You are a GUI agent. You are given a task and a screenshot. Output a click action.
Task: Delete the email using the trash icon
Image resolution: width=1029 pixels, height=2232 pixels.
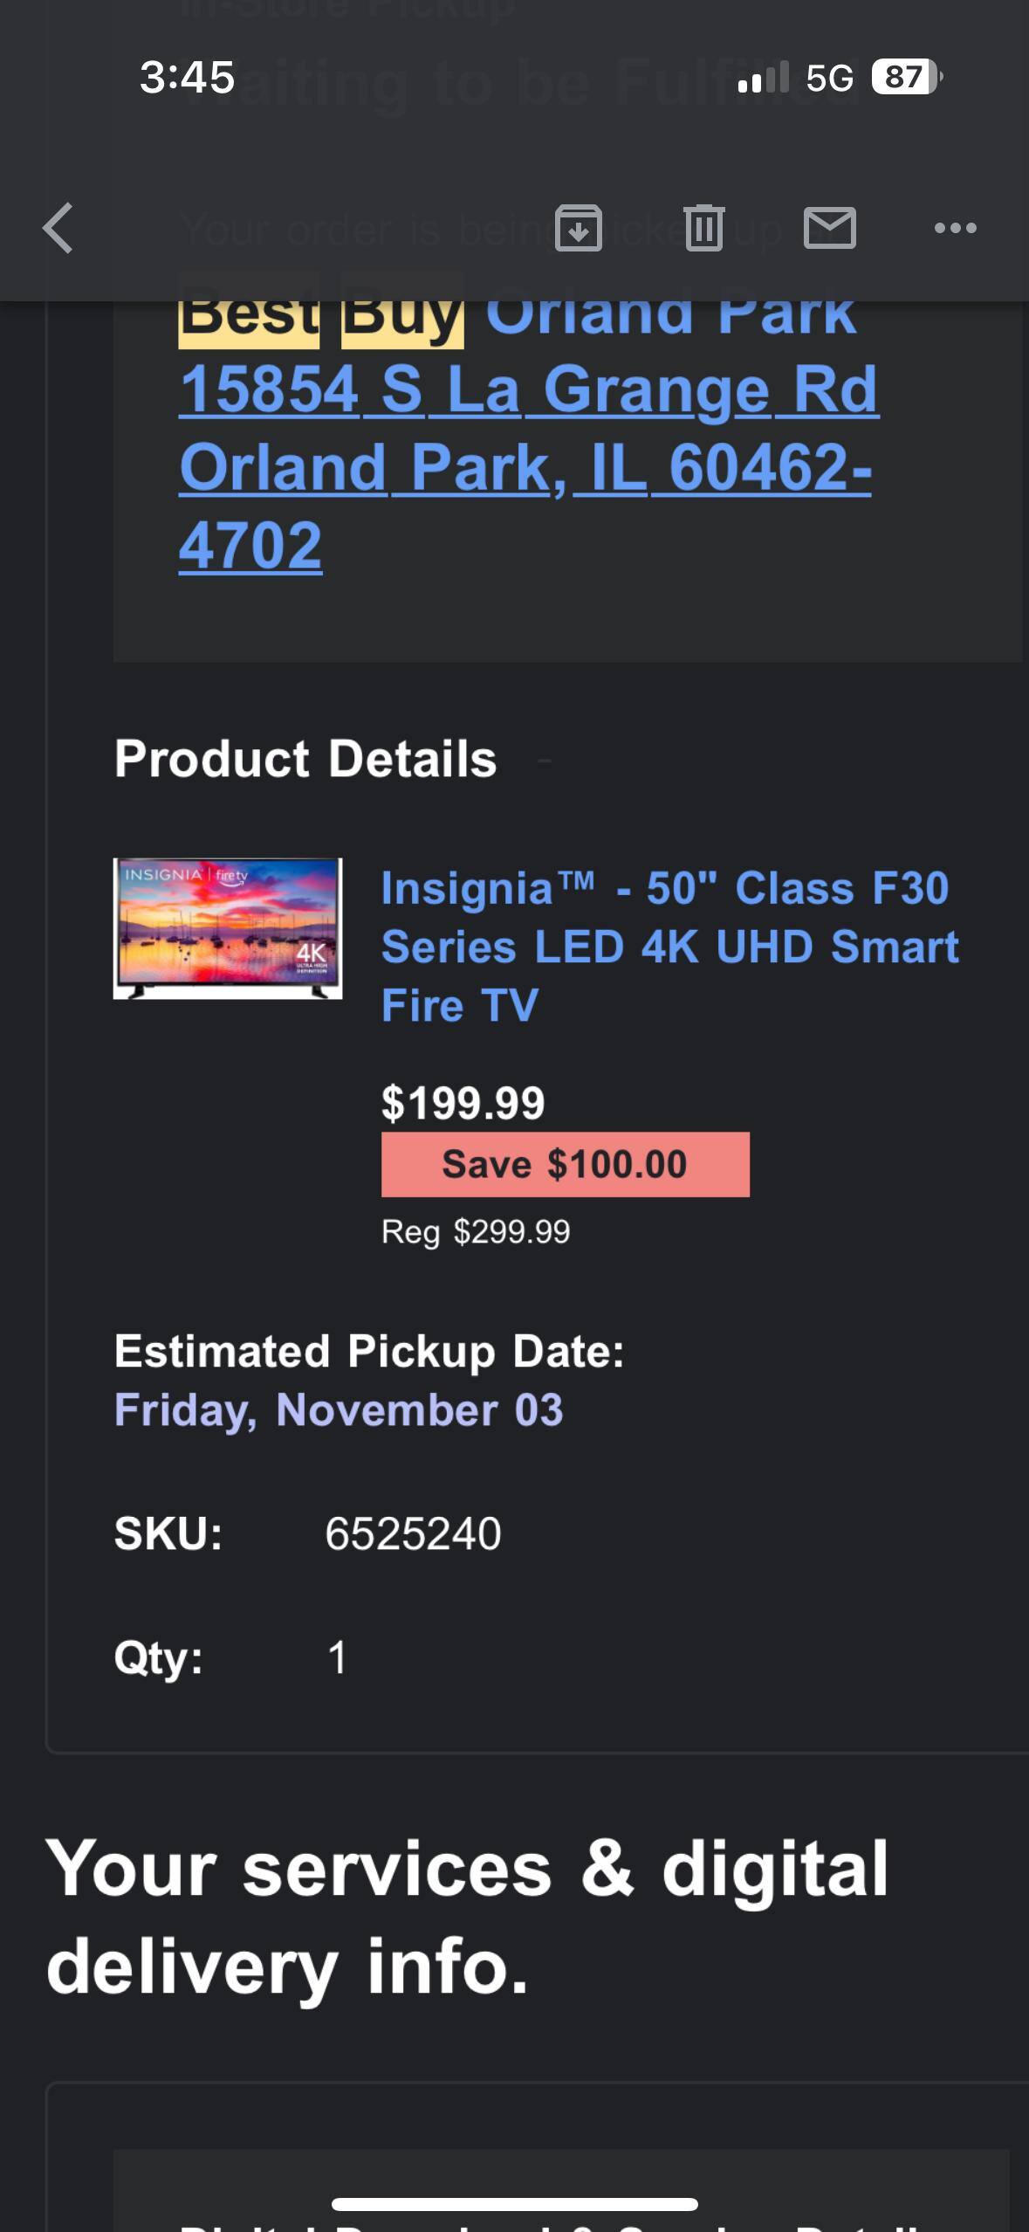click(x=704, y=228)
